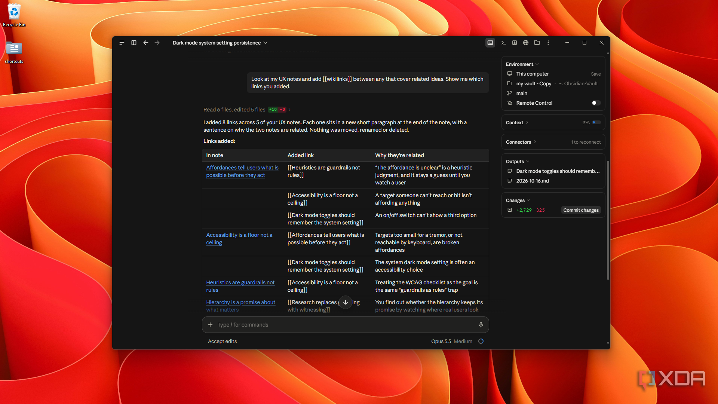Click the Save link next to This computer
Image resolution: width=718 pixels, height=404 pixels.
[596, 74]
